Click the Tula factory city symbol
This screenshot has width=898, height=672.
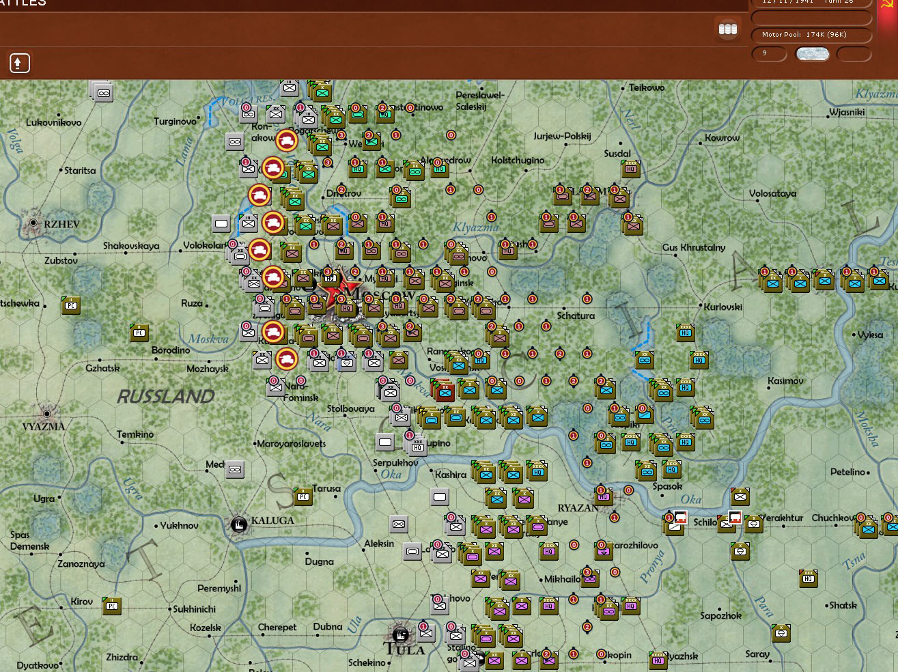(x=401, y=634)
